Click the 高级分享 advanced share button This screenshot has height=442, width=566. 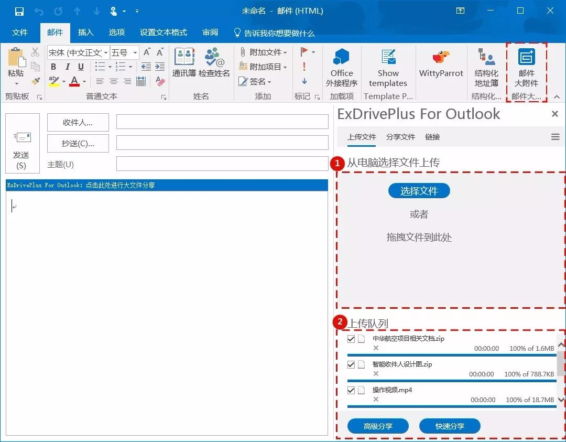click(378, 426)
